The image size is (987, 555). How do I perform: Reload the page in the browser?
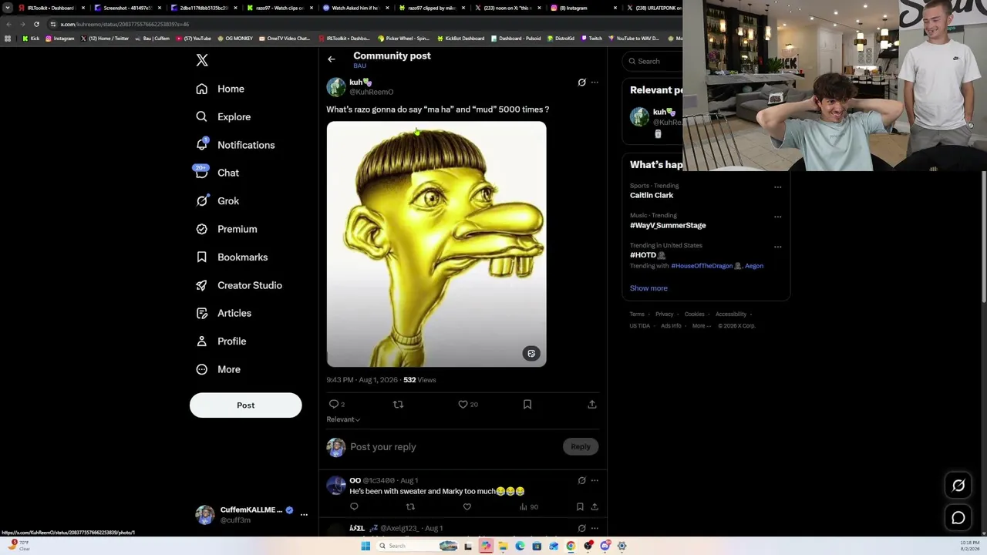36,24
